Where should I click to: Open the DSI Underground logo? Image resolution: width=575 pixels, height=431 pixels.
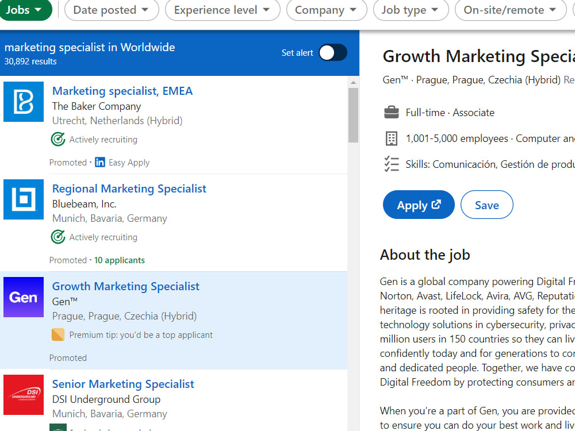click(24, 395)
